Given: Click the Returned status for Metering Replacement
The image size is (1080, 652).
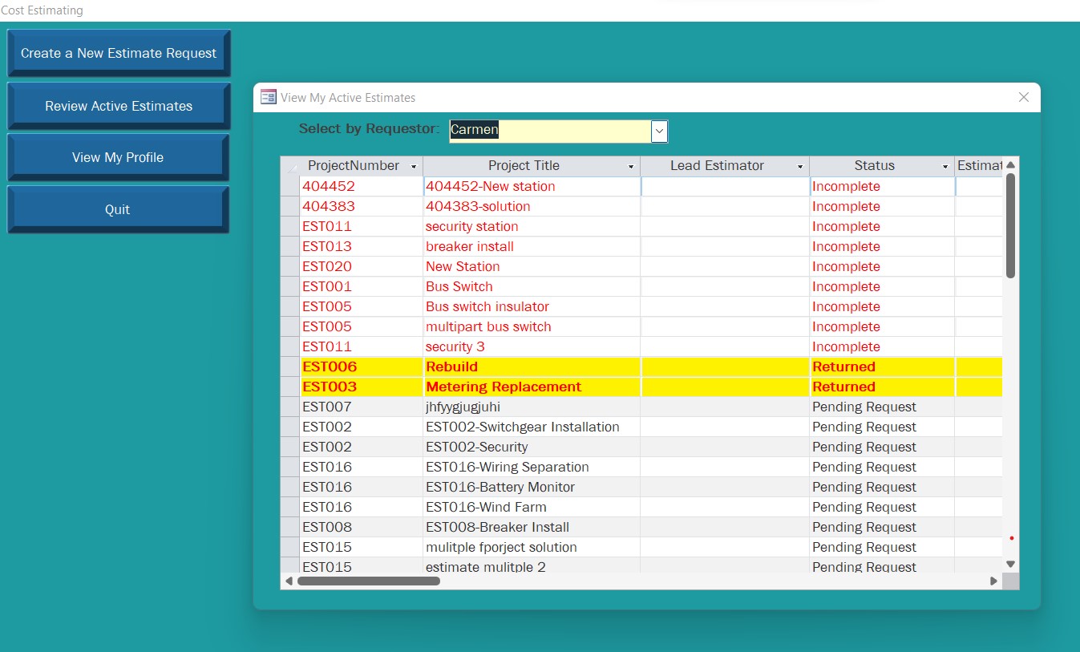Looking at the screenshot, I should [843, 387].
